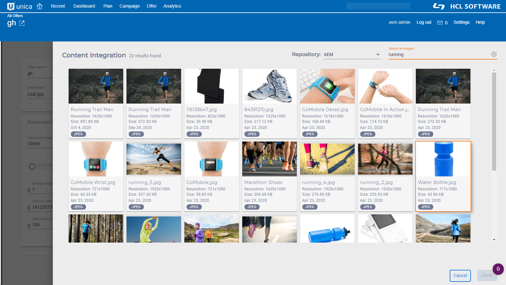Open the Campaign menu
The height and width of the screenshot is (285, 506).
[129, 6]
